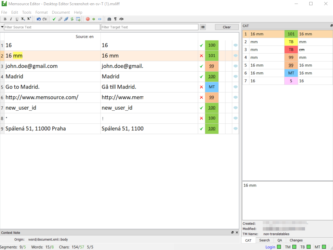Screen dimensions: 333x250
Task: Open filter options beside the target filter
Action: point(203,27)
